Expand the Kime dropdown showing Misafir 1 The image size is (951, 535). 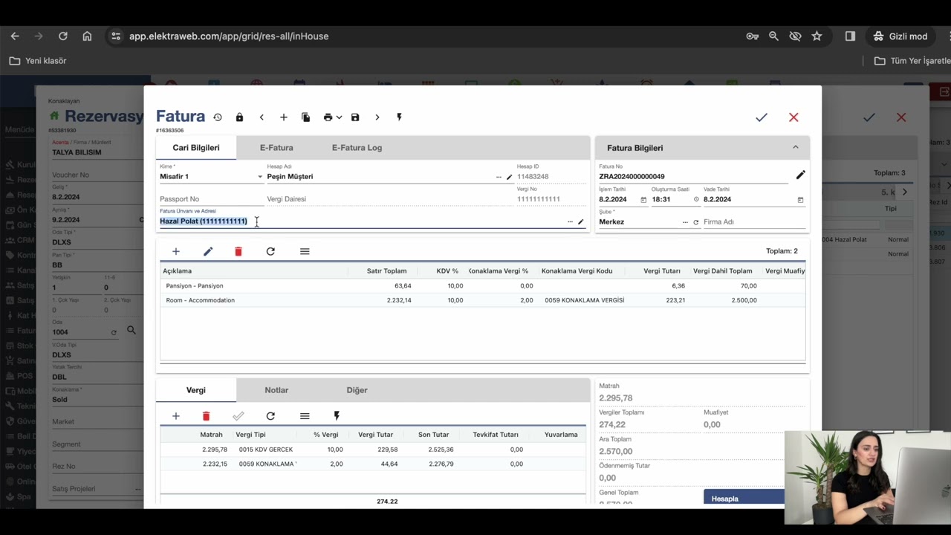[260, 177]
